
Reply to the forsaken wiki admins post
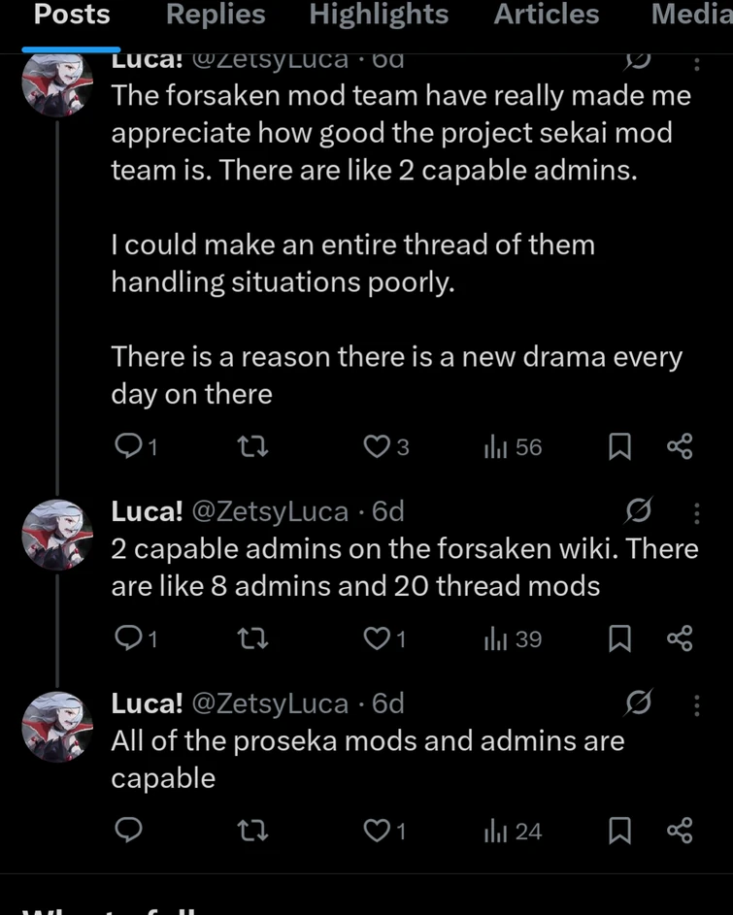tap(128, 638)
